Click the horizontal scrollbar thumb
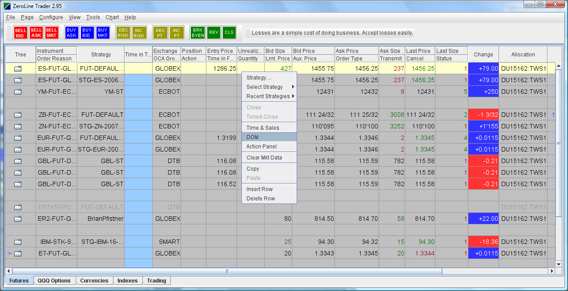The width and height of the screenshot is (568, 291). (227, 271)
